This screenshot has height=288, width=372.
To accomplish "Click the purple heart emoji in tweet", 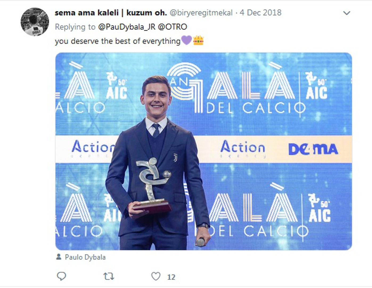I will click(186, 41).
